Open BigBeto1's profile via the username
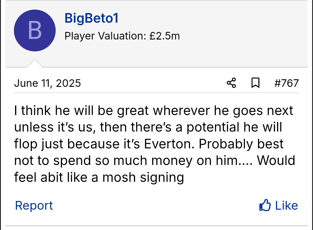Viewport: 313px width, 230px height. 92,18
